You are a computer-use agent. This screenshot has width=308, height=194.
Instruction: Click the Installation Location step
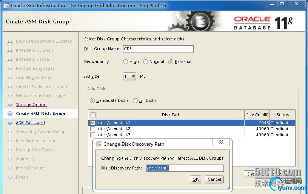(x=36, y=141)
